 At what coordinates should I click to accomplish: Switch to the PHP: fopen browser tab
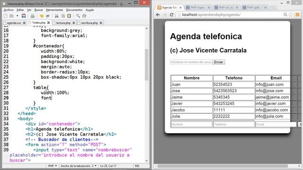(x=198, y=8)
